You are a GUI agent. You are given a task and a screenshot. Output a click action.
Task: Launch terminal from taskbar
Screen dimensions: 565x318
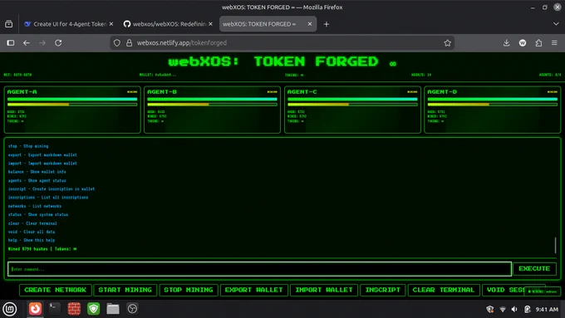click(x=54, y=309)
